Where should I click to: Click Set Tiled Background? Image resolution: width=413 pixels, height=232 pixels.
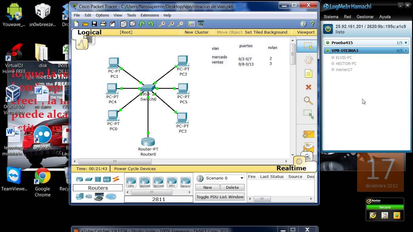coord(266,32)
